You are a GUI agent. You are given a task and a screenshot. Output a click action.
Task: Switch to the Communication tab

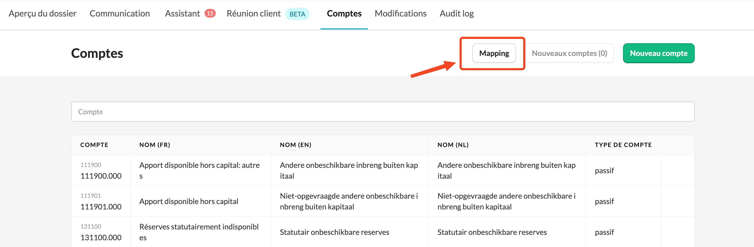tap(119, 14)
